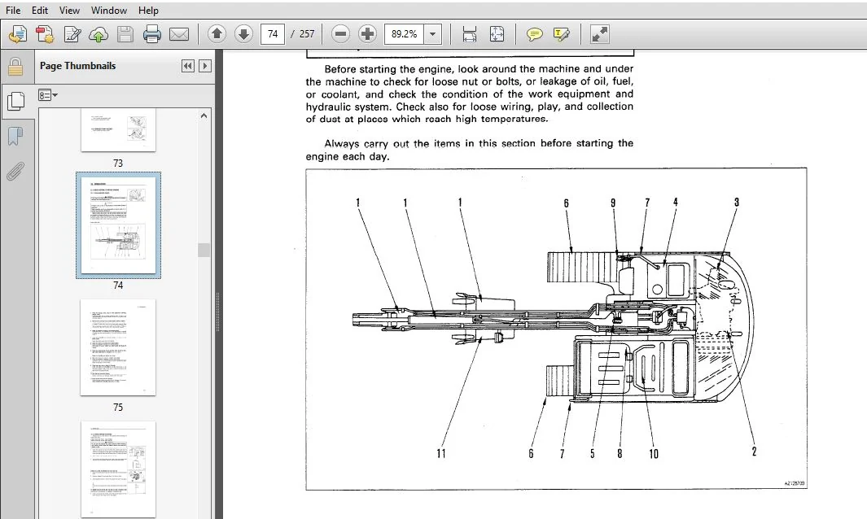This screenshot has width=867, height=519.
Task: Open the View menu
Action: tap(69, 10)
